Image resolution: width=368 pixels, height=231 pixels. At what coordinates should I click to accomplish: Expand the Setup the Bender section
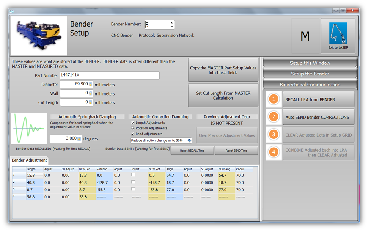pyautogui.click(x=310, y=74)
